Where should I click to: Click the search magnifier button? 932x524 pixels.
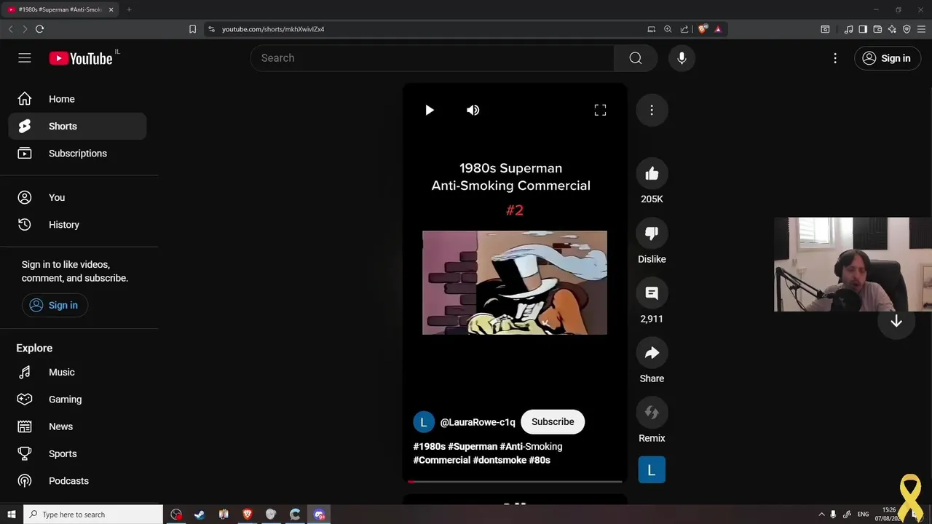tap(636, 58)
